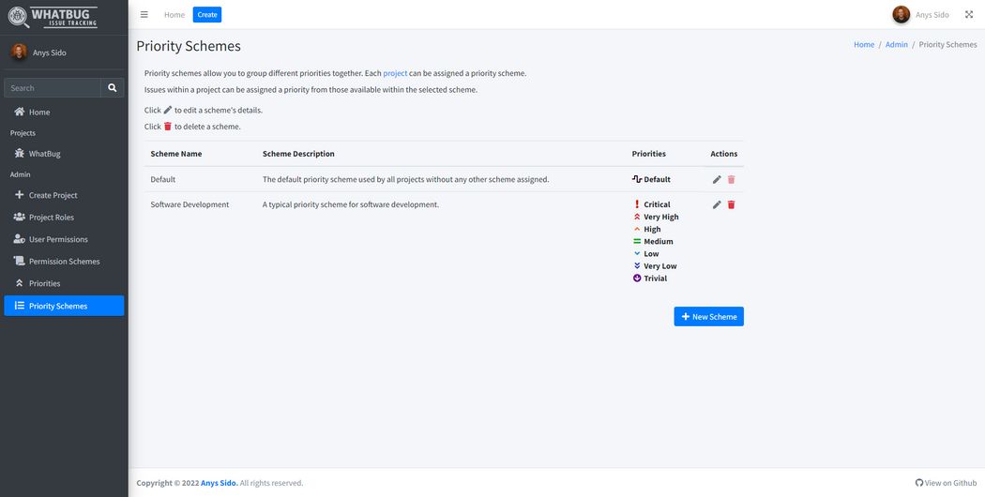Image resolution: width=985 pixels, height=497 pixels.
Task: Click the Default scheme trash icon
Action: coord(732,179)
